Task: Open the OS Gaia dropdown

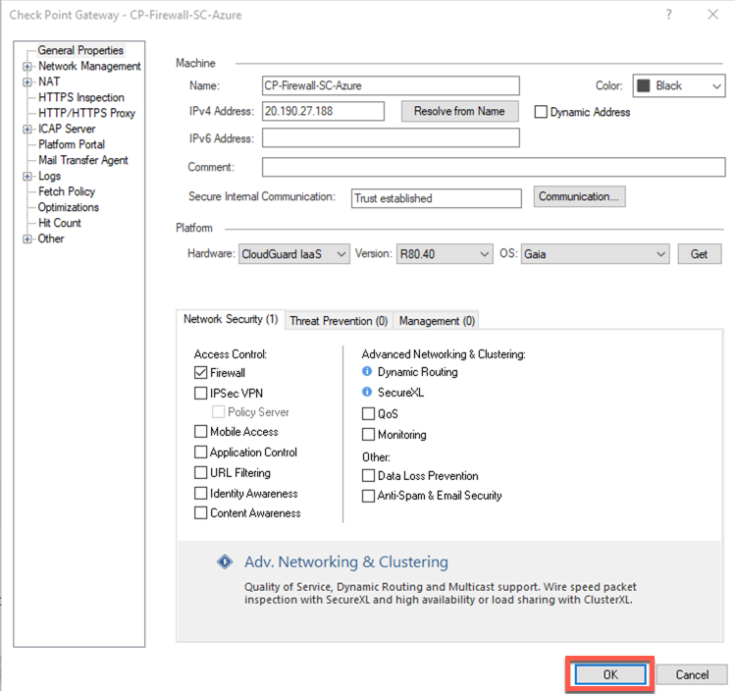Action: point(595,254)
